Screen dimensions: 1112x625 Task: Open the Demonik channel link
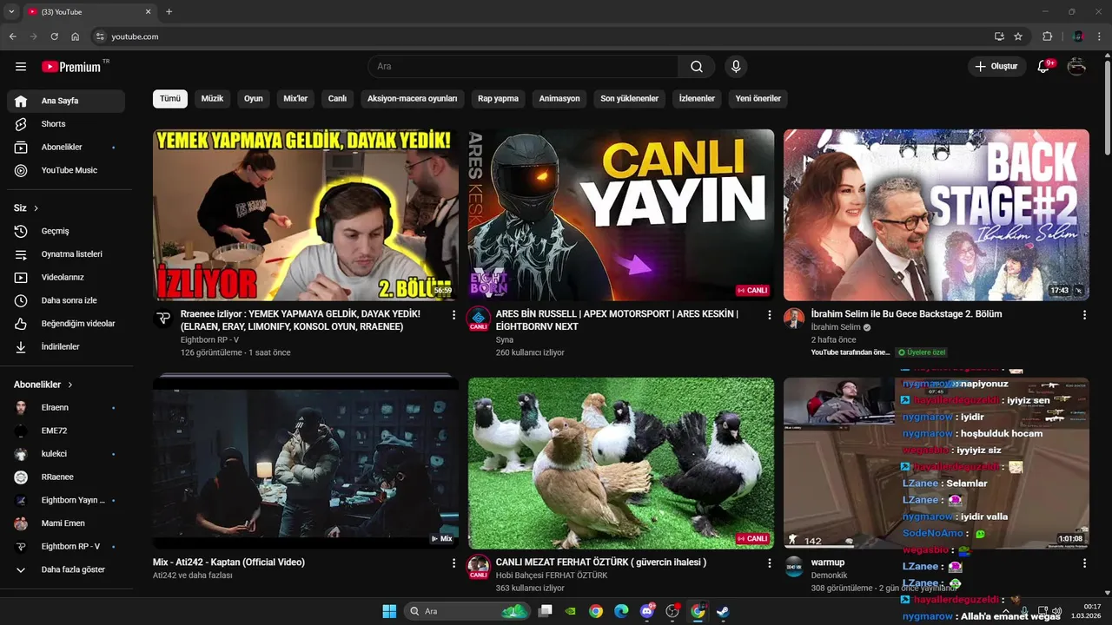pos(829,576)
